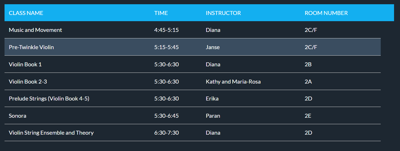The width and height of the screenshot is (400, 151).
Task: Click instructor Erika's name
Action: tap(212, 99)
